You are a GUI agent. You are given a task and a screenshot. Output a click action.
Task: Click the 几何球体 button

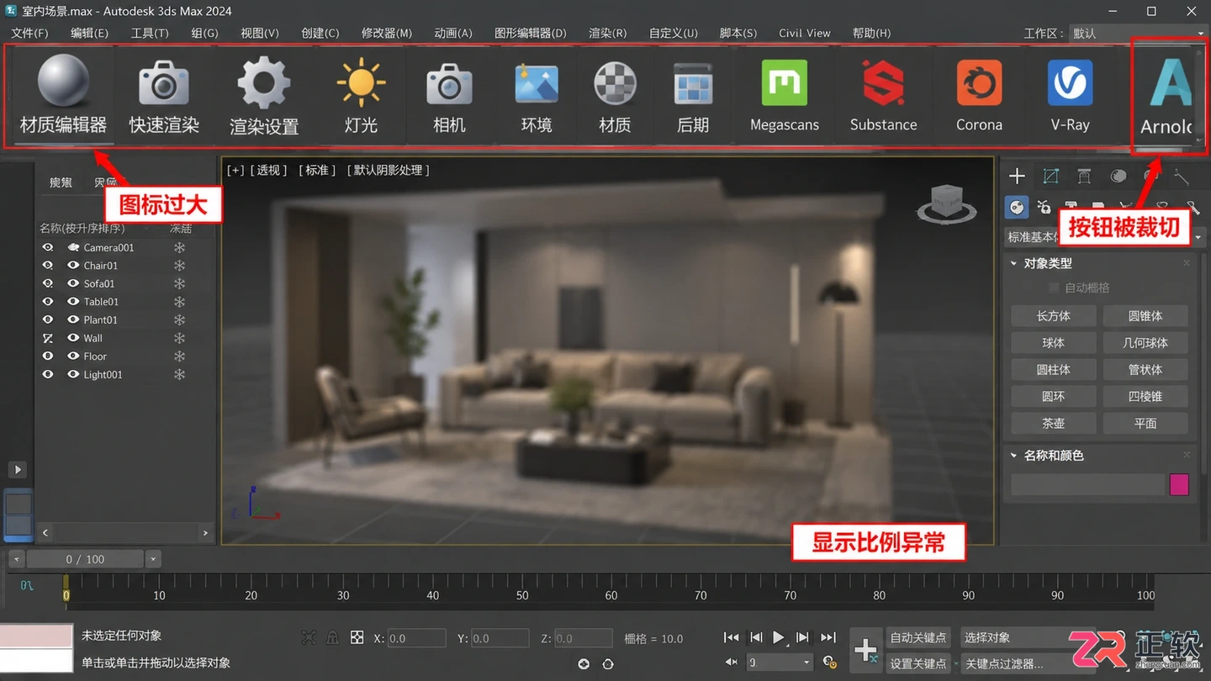click(1145, 343)
